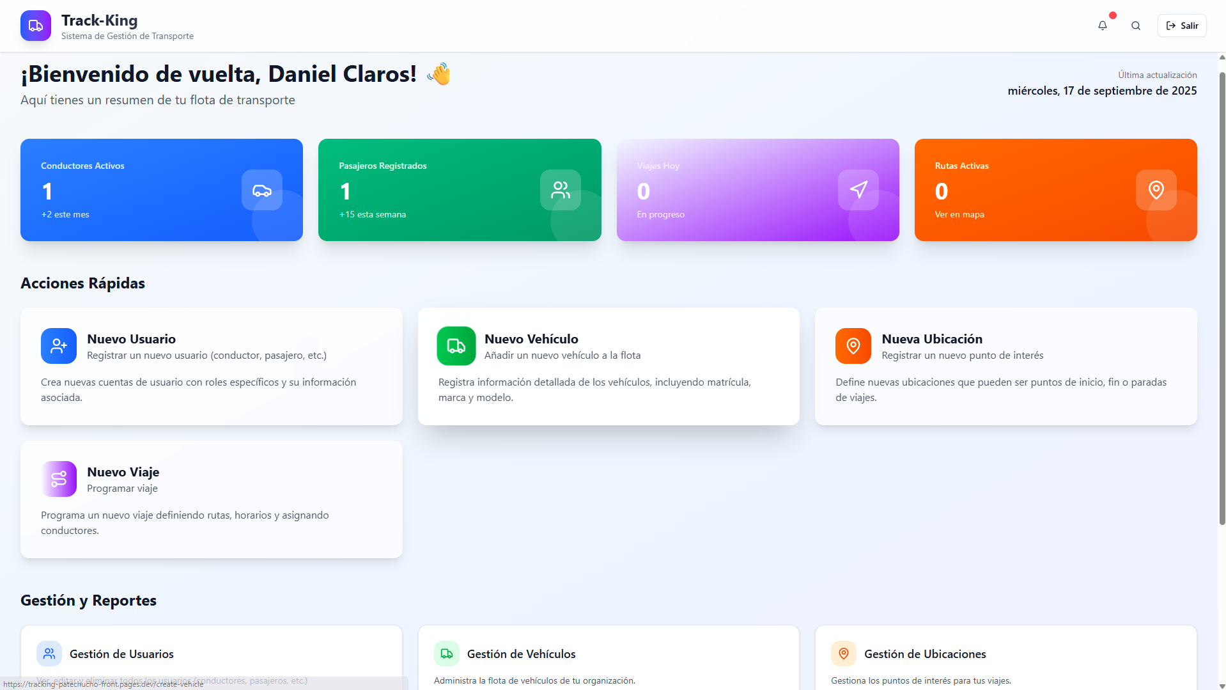1226x690 pixels.
Task: Click the people icon in Pasajeros Registrados
Action: tap(560, 190)
